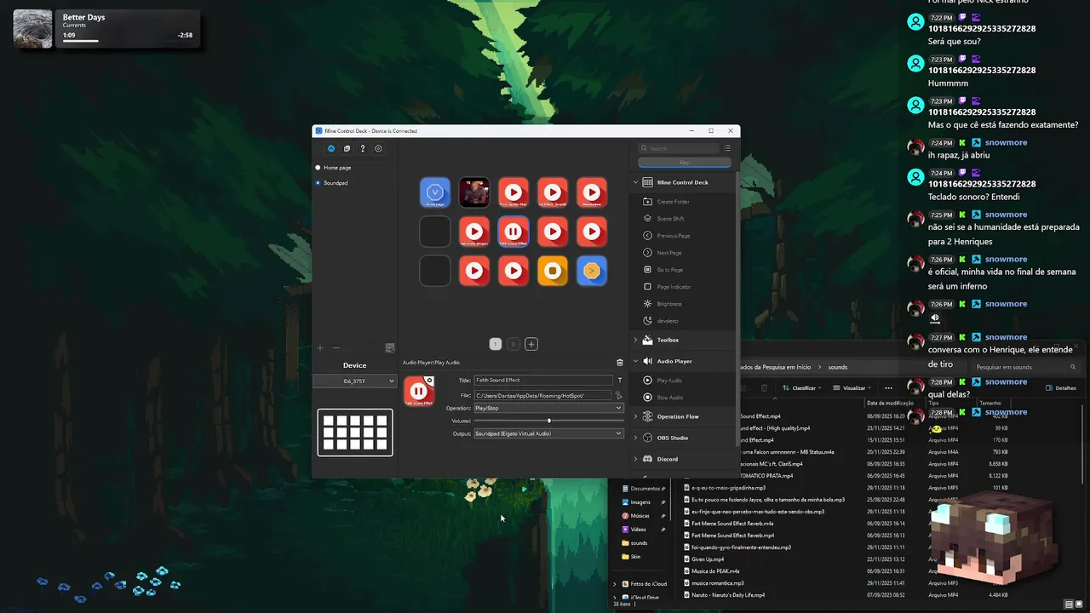Expand the OBS Studio category
Screen dimensions: 1090x613
point(635,438)
